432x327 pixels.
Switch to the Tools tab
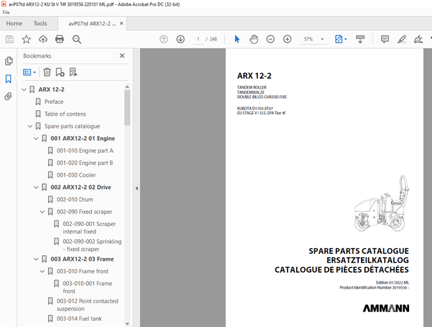[x=40, y=23]
